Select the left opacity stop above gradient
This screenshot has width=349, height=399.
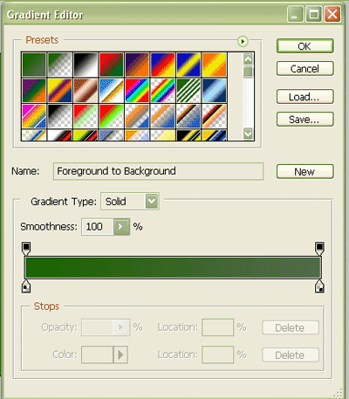[x=26, y=248]
